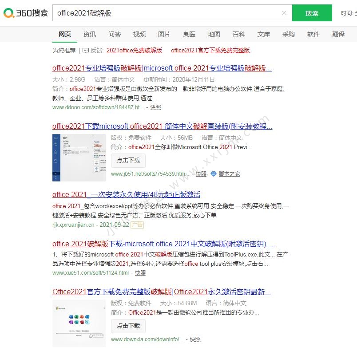Click 点击下载 under the downxia.com result
This screenshot has width=357, height=351.
click(x=128, y=326)
